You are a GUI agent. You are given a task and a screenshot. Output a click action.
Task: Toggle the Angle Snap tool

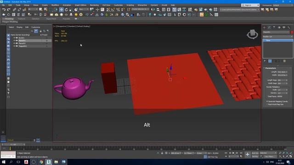click(113, 10)
